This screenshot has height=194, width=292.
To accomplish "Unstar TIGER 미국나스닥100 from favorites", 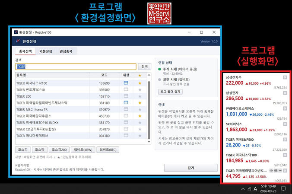I will pyautogui.click(x=140, y=83).
